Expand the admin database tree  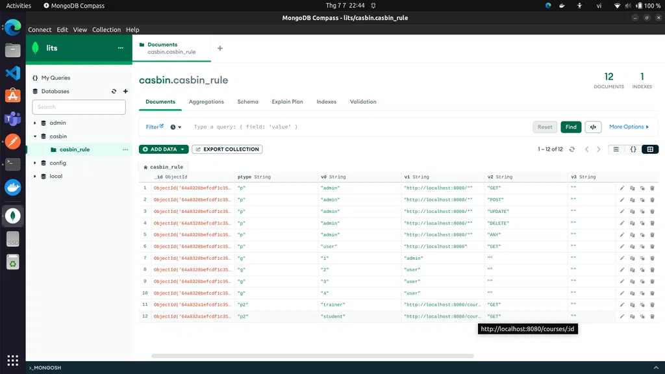tap(35, 123)
